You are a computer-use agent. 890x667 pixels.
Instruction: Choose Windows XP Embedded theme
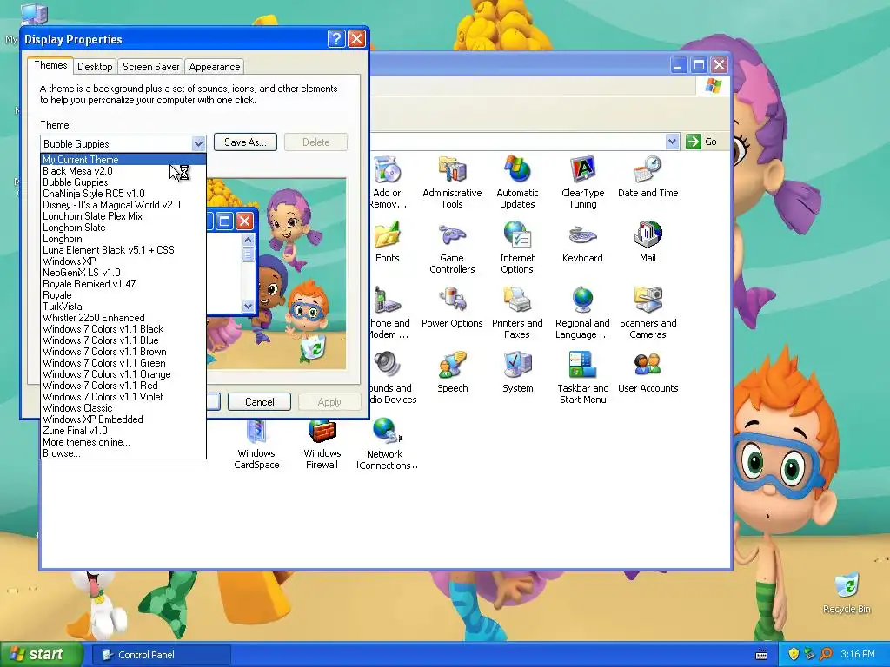123,419
